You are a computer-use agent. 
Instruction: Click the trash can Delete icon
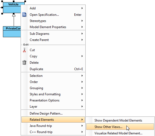click(x=24, y=62)
